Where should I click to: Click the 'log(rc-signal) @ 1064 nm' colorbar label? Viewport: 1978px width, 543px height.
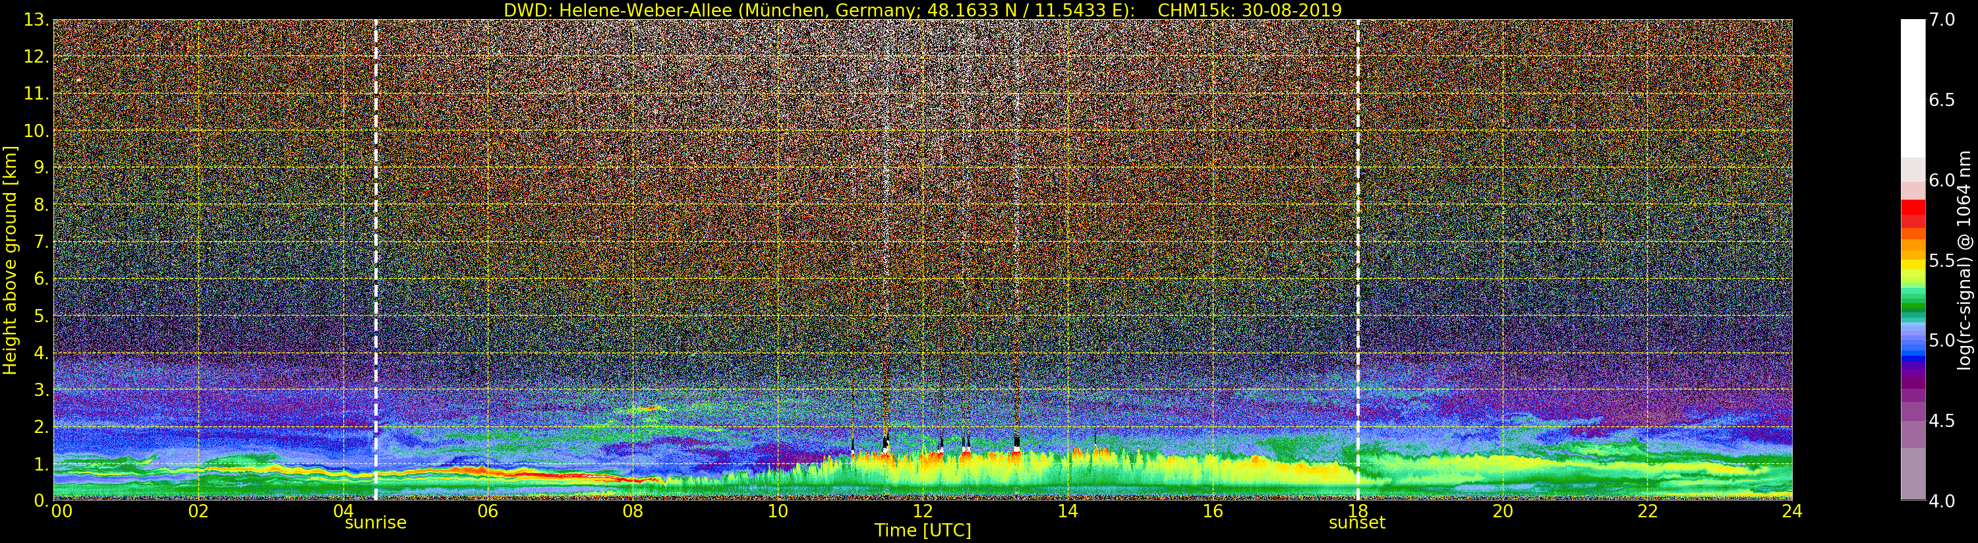tap(1964, 260)
